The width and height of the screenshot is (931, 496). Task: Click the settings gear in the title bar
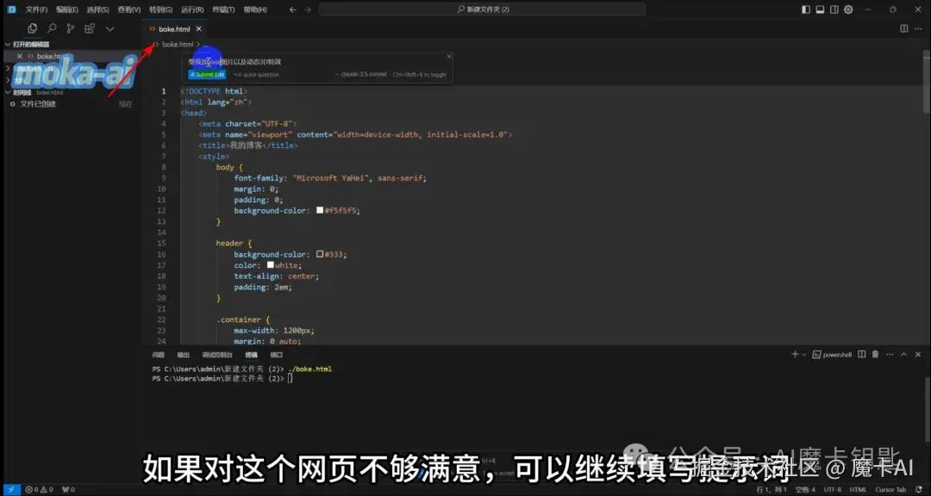point(850,9)
